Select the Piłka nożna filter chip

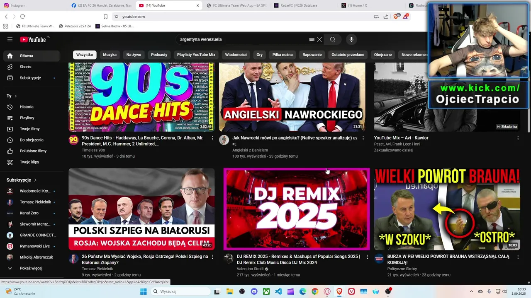(283, 55)
